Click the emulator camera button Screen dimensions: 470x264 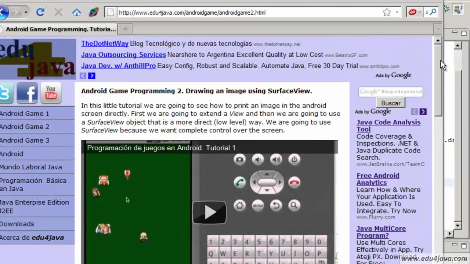pyautogui.click(x=240, y=159)
